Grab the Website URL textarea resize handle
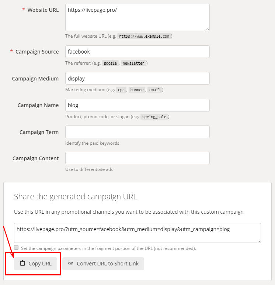The image size is (275, 285). tap(208, 29)
